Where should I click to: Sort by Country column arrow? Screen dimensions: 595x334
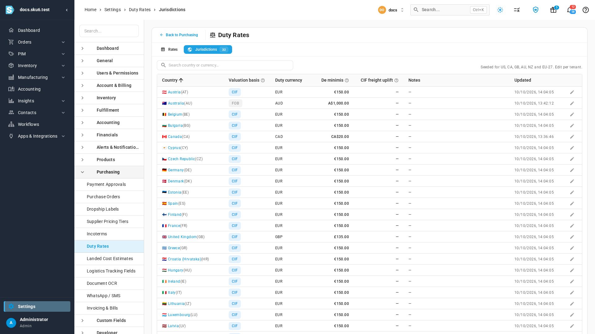click(181, 80)
